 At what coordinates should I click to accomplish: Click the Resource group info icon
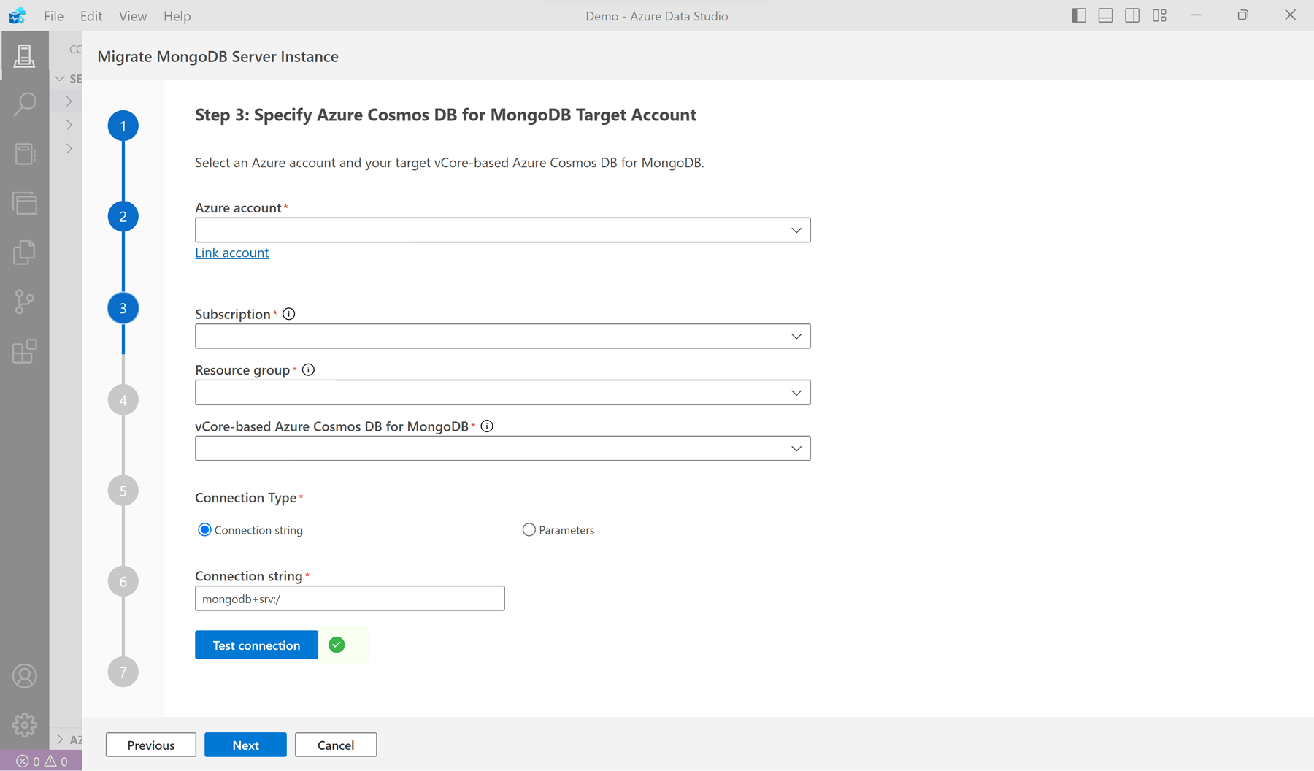coord(308,369)
